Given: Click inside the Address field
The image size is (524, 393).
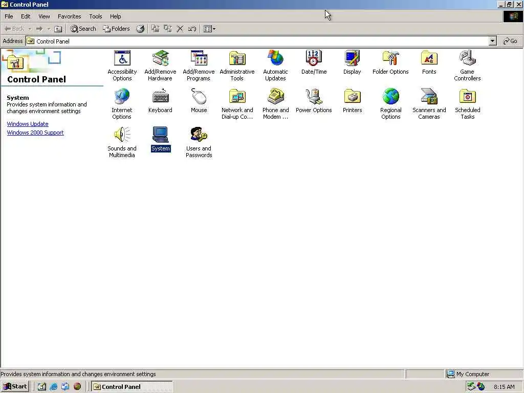Looking at the screenshot, I should [257, 41].
